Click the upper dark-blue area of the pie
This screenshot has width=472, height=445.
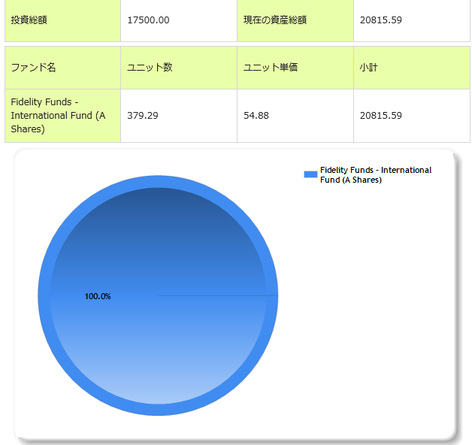coord(158,226)
